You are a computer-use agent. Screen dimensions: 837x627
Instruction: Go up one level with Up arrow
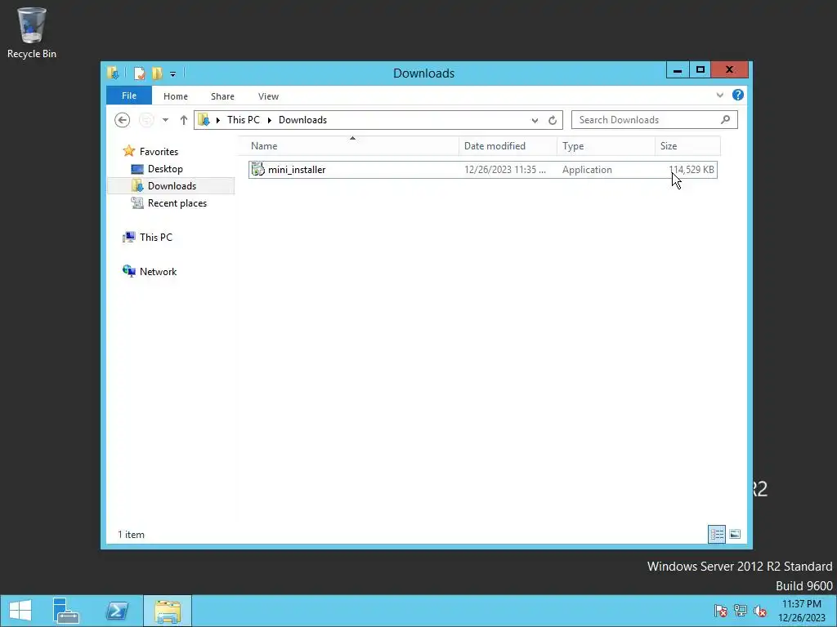pos(184,120)
